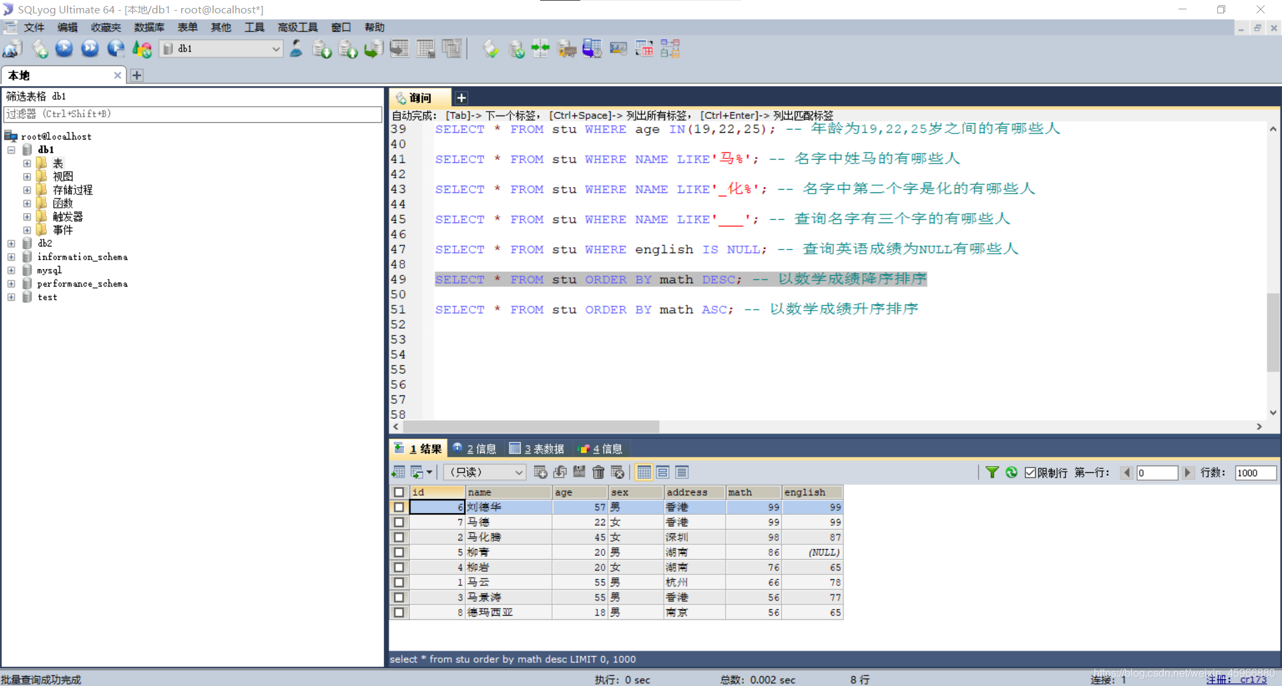
Task: Check the row checkbox for 马德
Action: [399, 522]
